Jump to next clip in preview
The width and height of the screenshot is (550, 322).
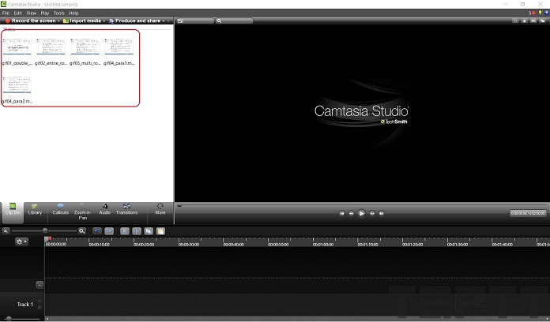(x=381, y=213)
